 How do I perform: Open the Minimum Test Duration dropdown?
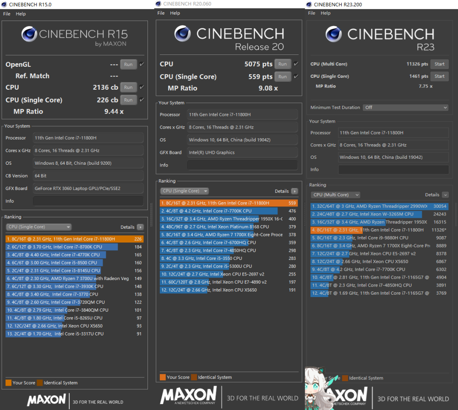point(405,108)
